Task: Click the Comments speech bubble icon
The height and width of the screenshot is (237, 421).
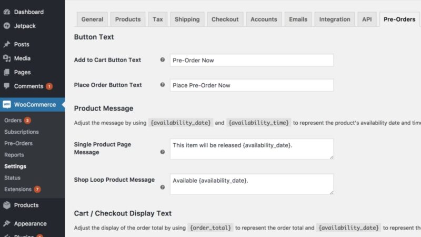Action: pyautogui.click(x=7, y=86)
